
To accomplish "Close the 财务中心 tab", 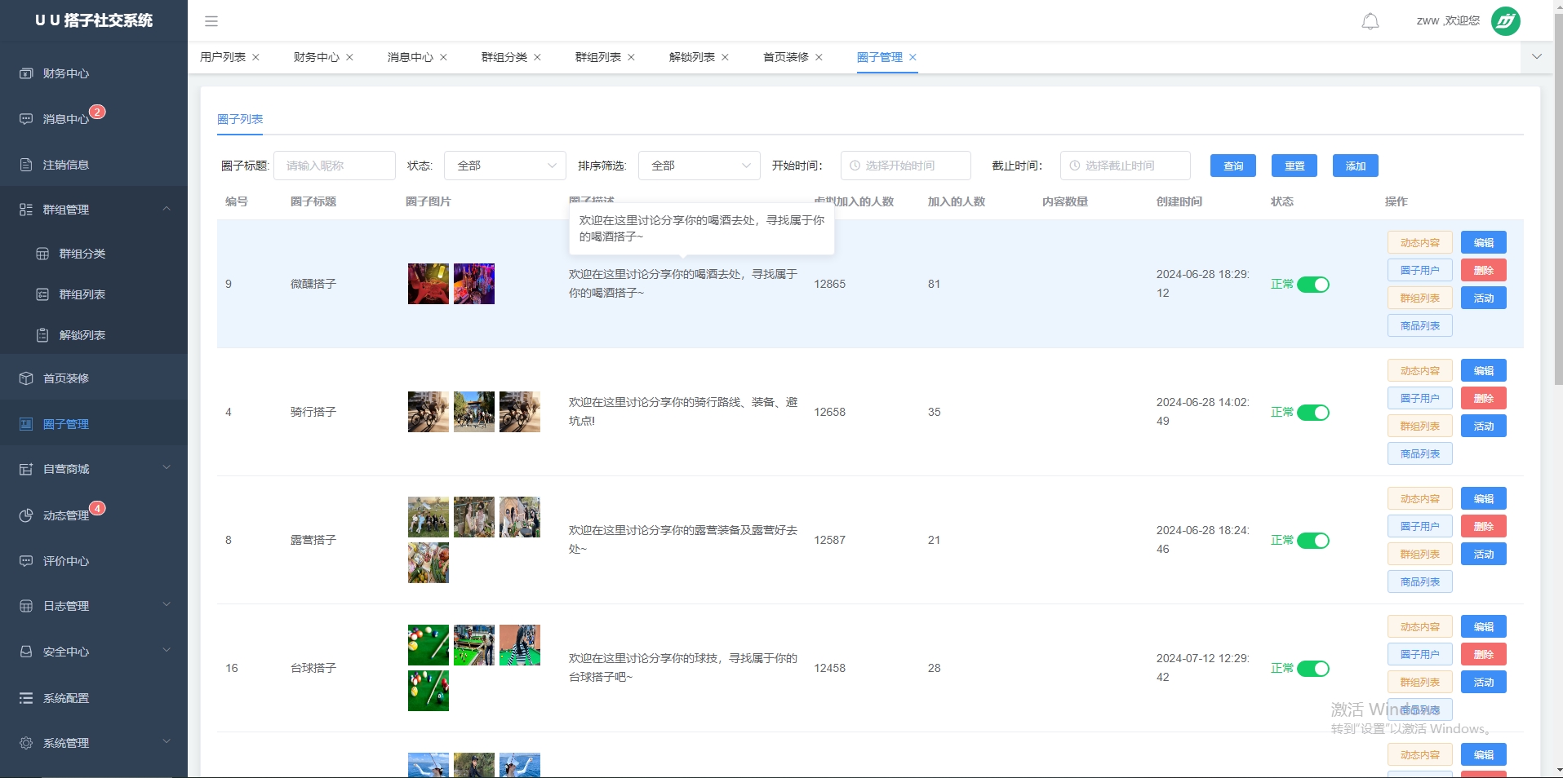I will coord(349,57).
